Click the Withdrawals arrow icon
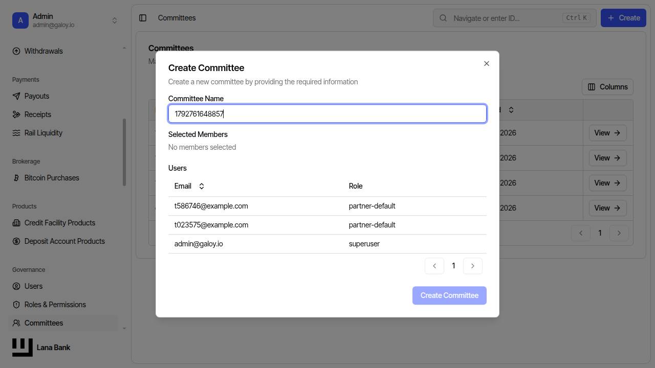 16,51
